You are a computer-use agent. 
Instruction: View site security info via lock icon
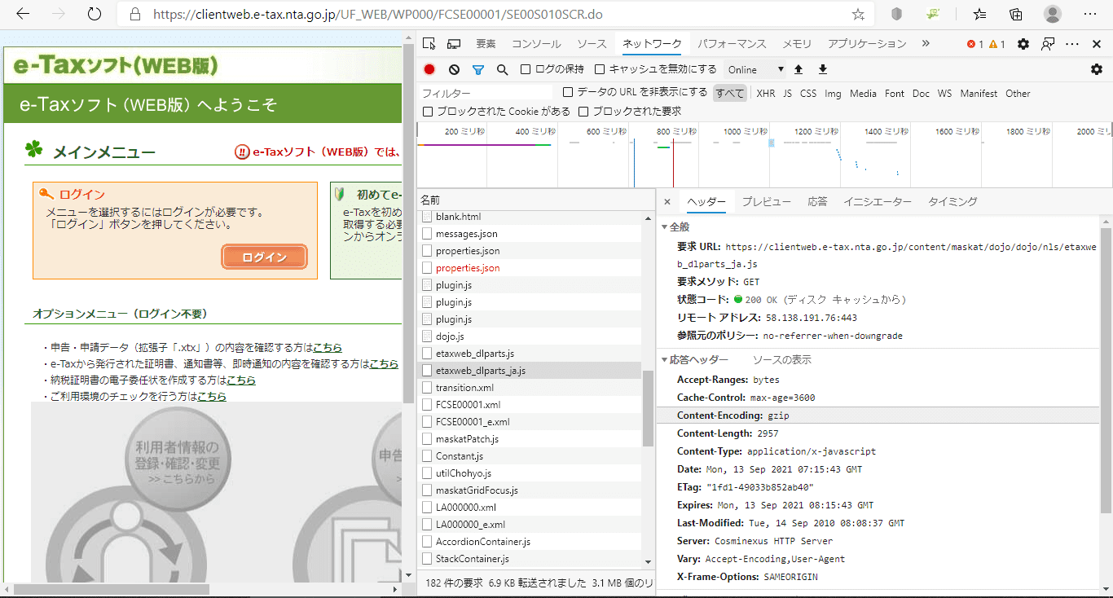tap(136, 15)
